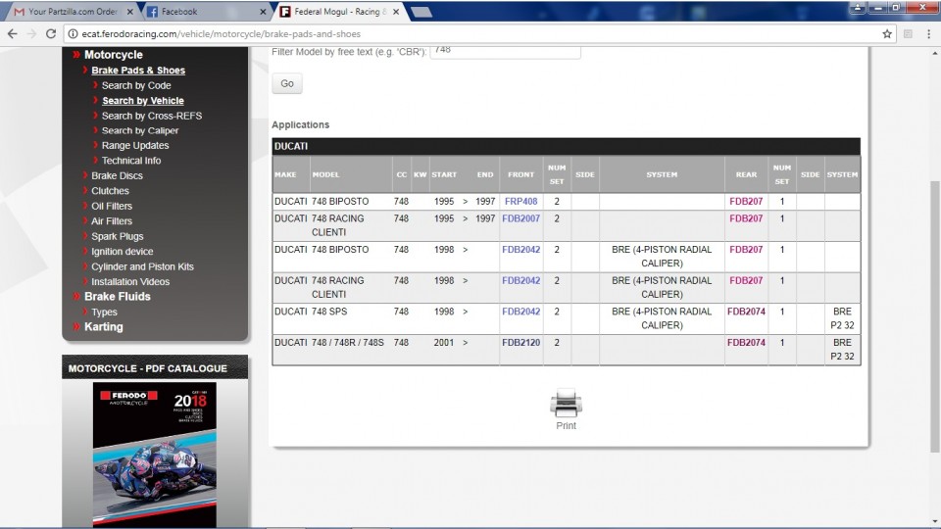The image size is (941, 529).
Task: Open Clutches category
Action: tap(110, 191)
